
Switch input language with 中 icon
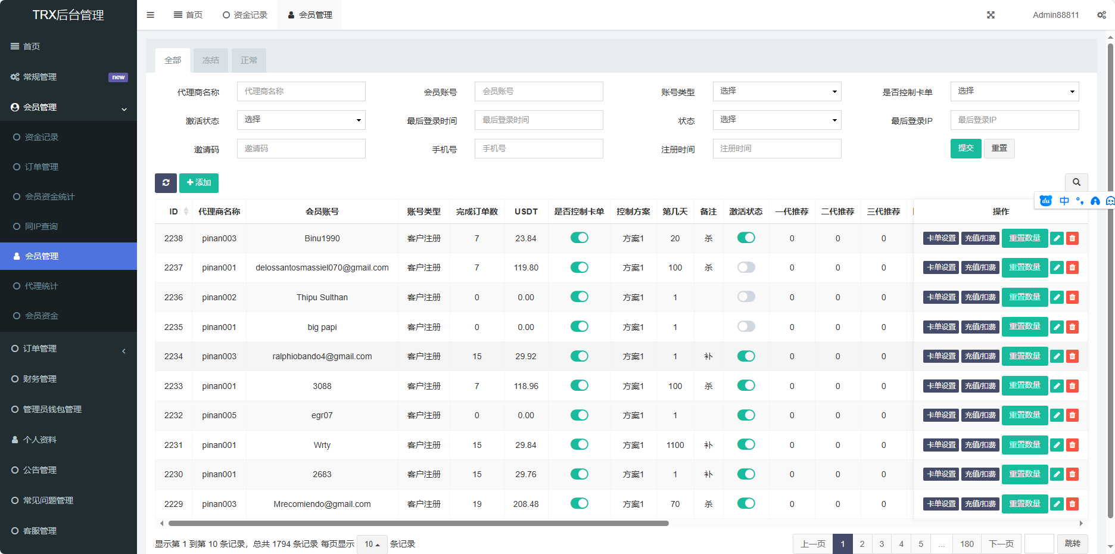pos(1064,201)
